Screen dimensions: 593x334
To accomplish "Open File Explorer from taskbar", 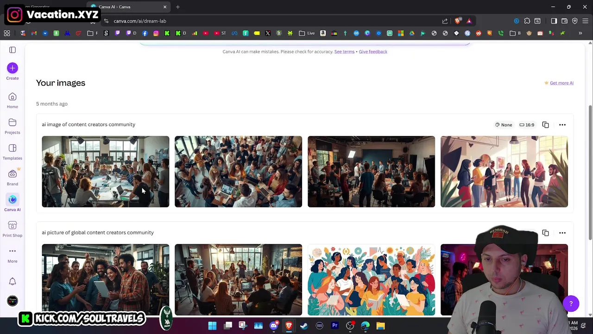I will tap(380, 326).
